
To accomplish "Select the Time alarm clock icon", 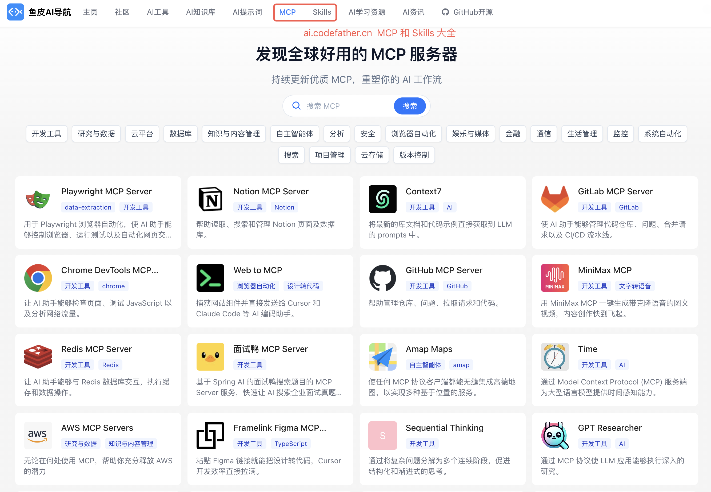I will [554, 357].
